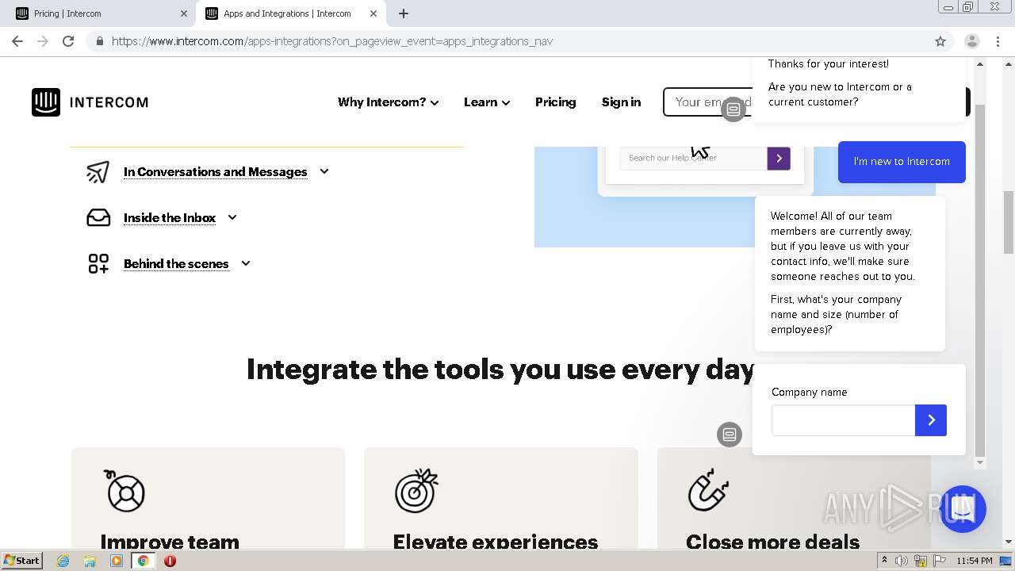Click the magnet Close more deals icon

point(708,491)
